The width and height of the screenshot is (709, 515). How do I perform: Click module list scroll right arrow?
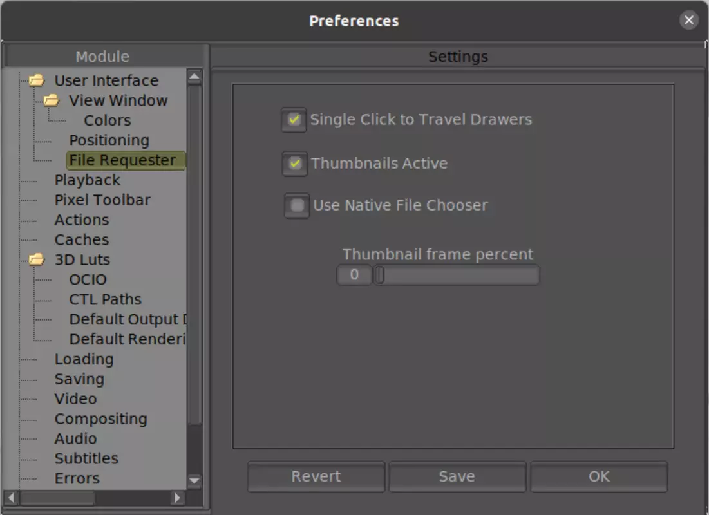coord(178,498)
